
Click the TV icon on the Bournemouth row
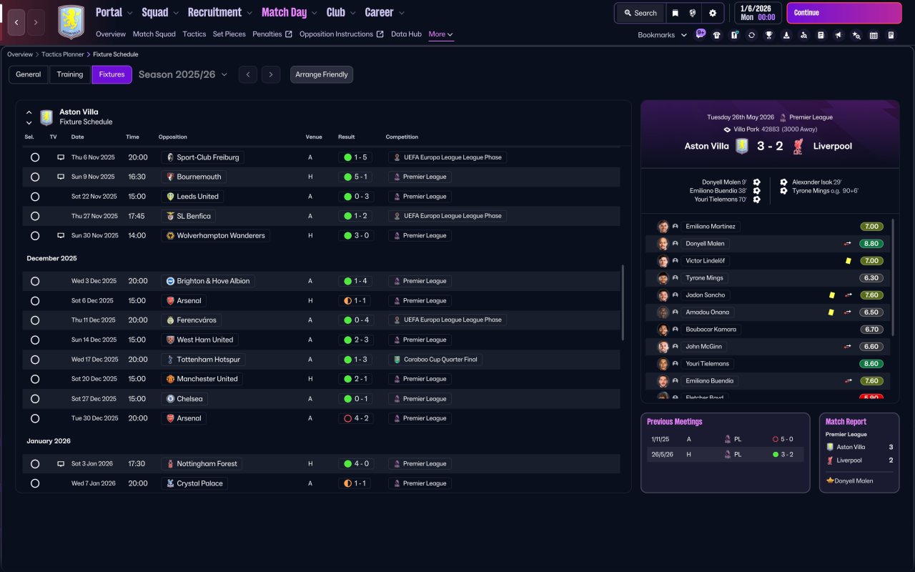coord(61,177)
